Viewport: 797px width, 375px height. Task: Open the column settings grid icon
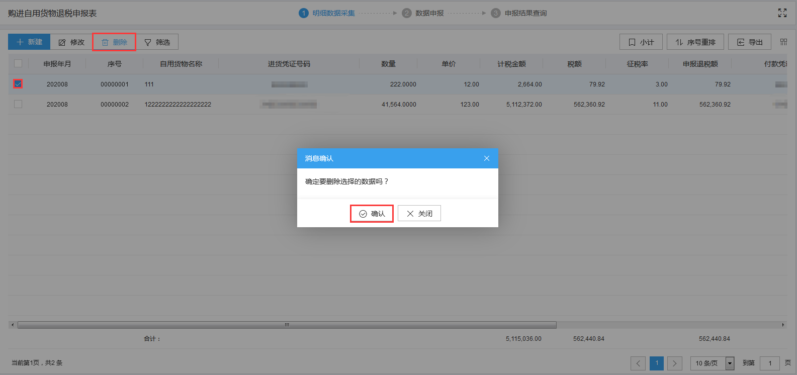pos(783,42)
